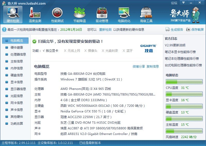Click the 蓝牙 feature indicator

pos(127,51)
